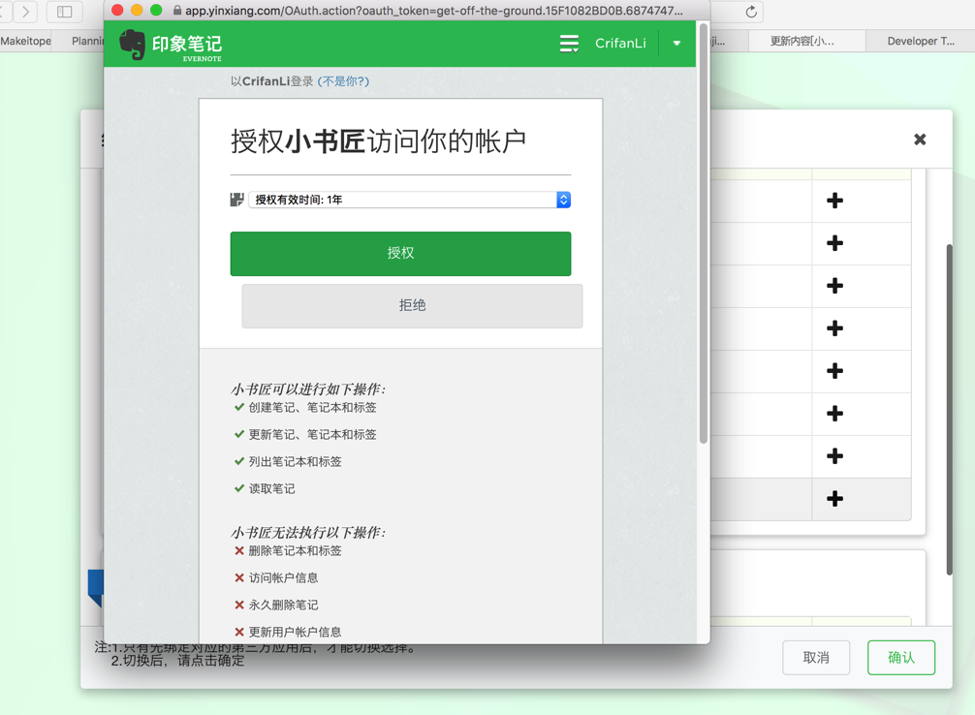Close the background dialog with X
Image resolution: width=975 pixels, height=715 pixels.
tap(920, 140)
